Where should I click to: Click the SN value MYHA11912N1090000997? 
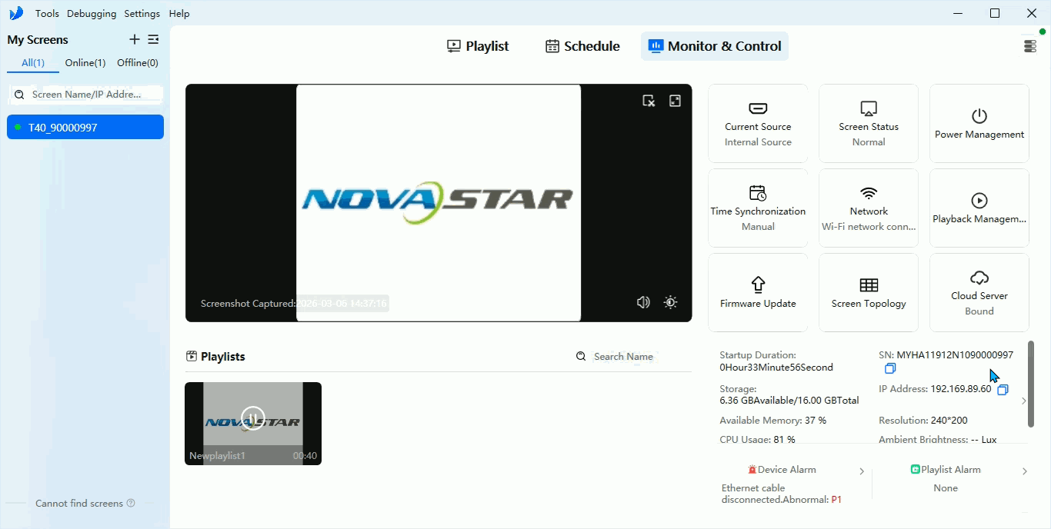(955, 355)
